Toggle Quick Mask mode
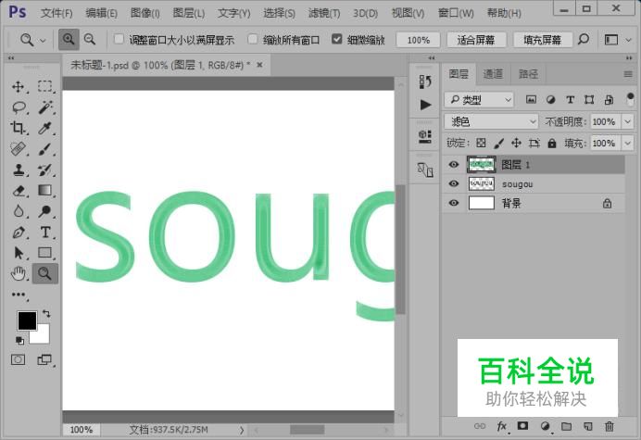Image resolution: width=641 pixels, height=440 pixels. coord(18,359)
